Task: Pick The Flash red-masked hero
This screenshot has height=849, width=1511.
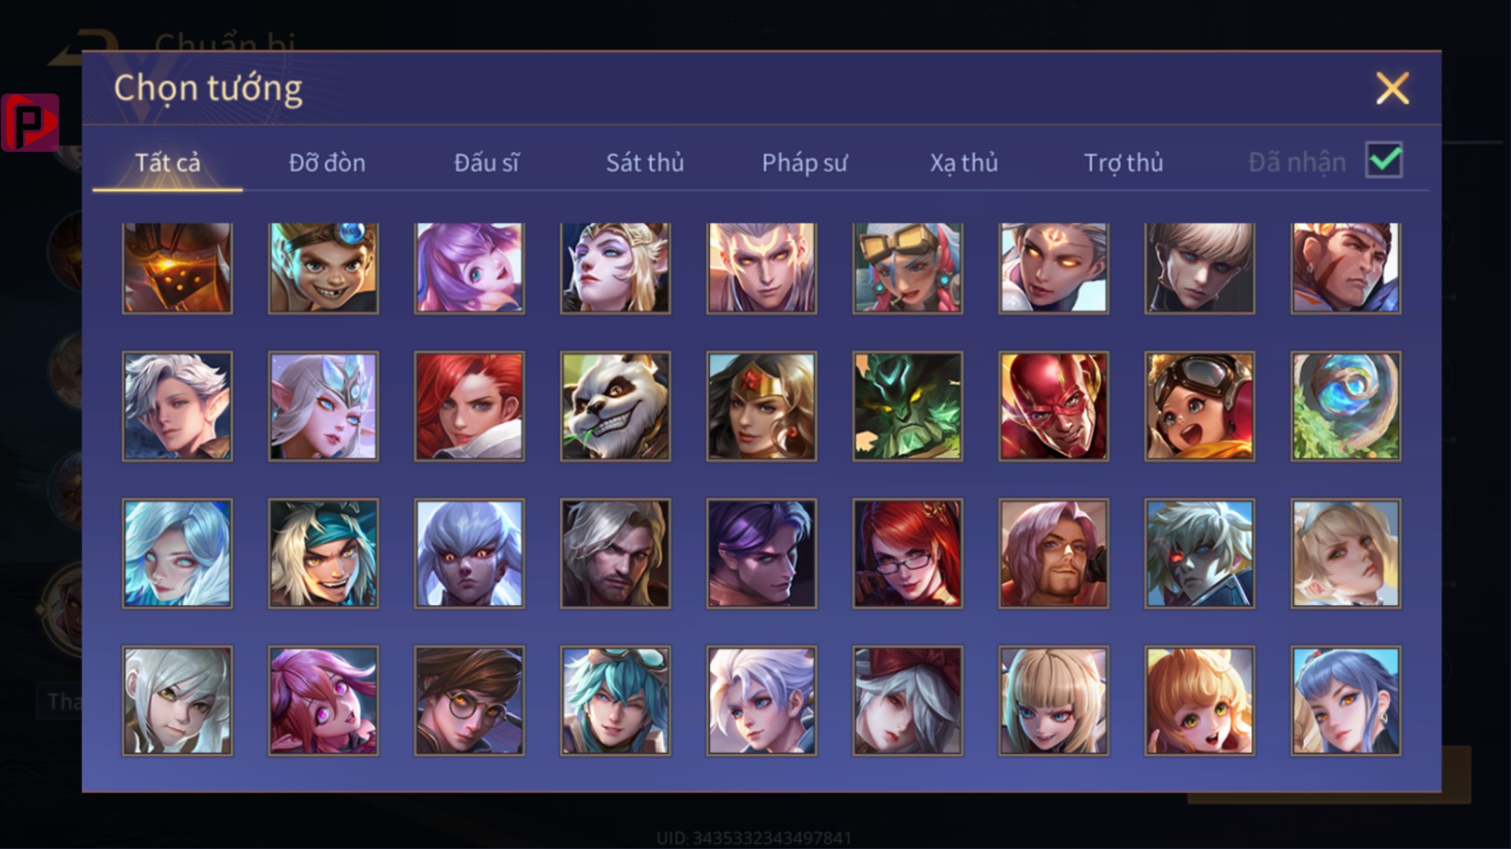Action: pos(1053,406)
